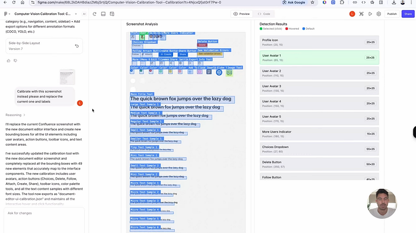The width and height of the screenshot is (416, 233).
Task: Select the Large Text Sample 1 label
Action: (145, 104)
